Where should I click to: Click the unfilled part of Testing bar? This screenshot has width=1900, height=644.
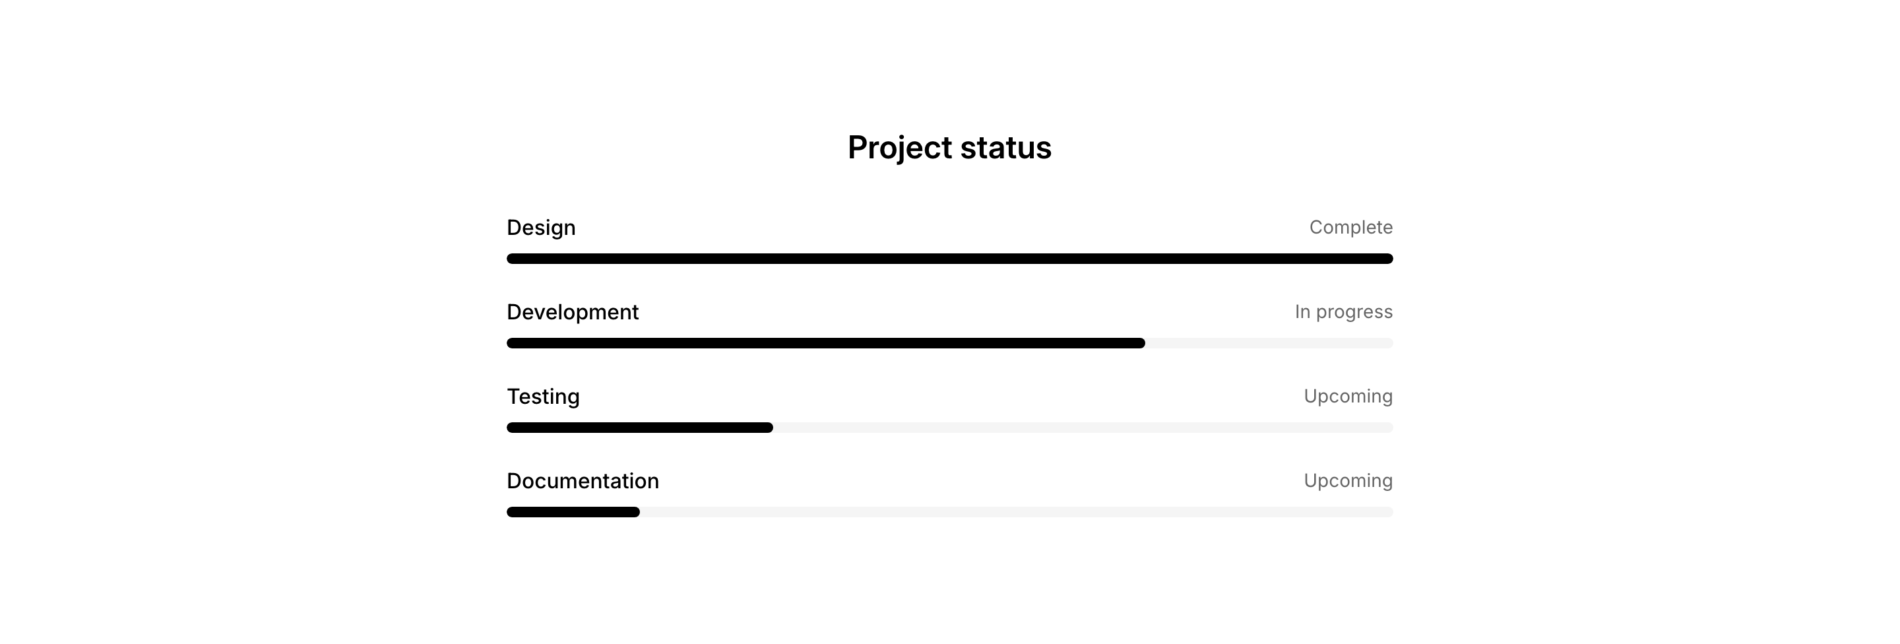coord(1083,428)
